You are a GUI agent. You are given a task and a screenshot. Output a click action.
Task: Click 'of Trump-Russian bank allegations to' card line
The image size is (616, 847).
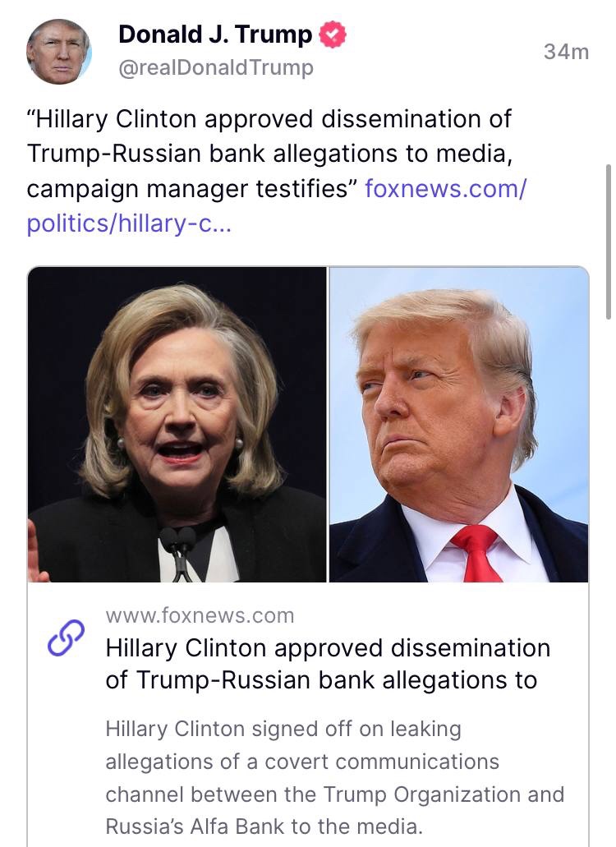[321, 680]
